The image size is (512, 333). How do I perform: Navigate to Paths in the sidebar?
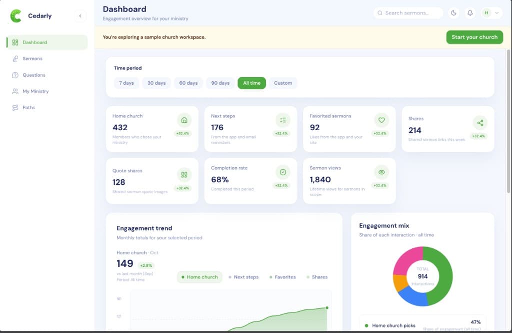47,107
